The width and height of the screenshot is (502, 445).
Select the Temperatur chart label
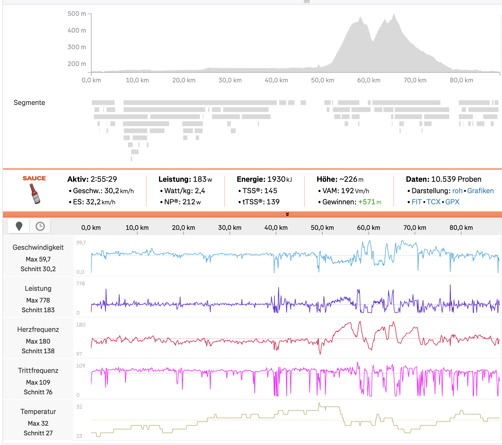pyautogui.click(x=38, y=412)
